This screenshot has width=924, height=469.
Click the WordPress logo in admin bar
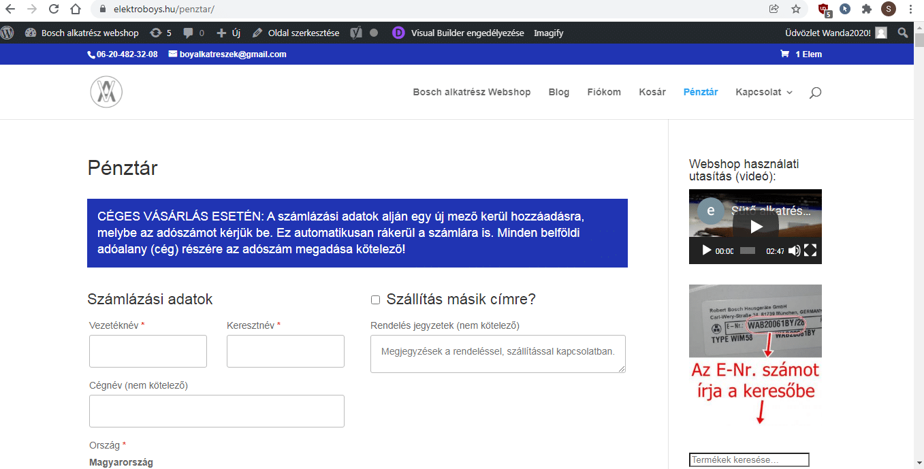[7, 33]
